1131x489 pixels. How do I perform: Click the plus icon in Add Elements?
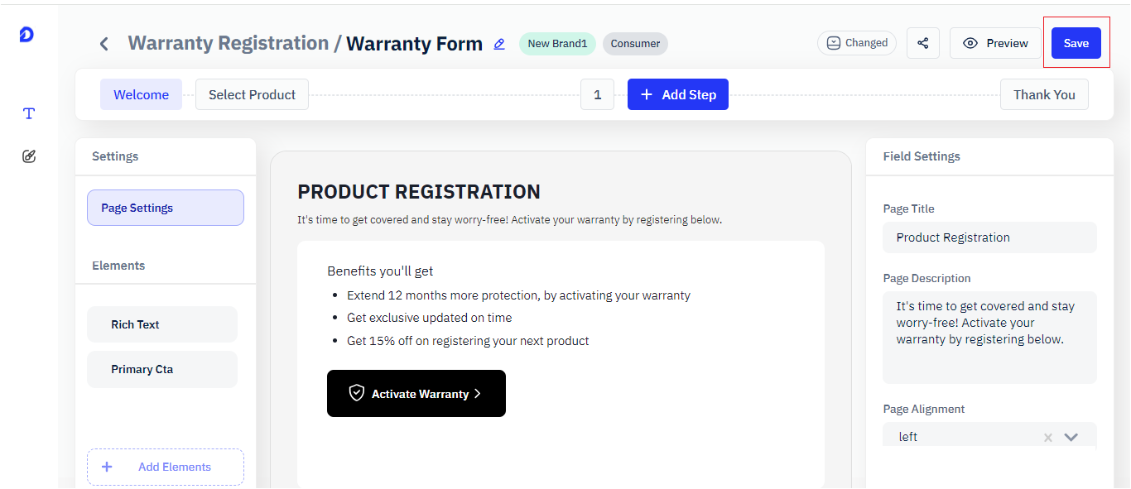tap(107, 467)
